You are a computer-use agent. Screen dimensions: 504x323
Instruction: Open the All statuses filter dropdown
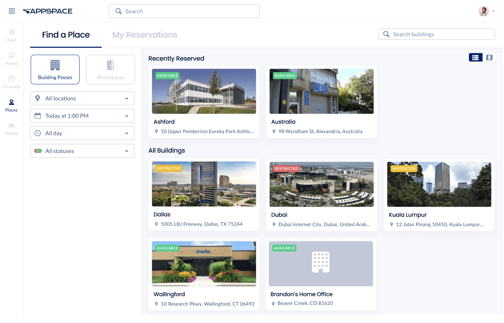(82, 151)
